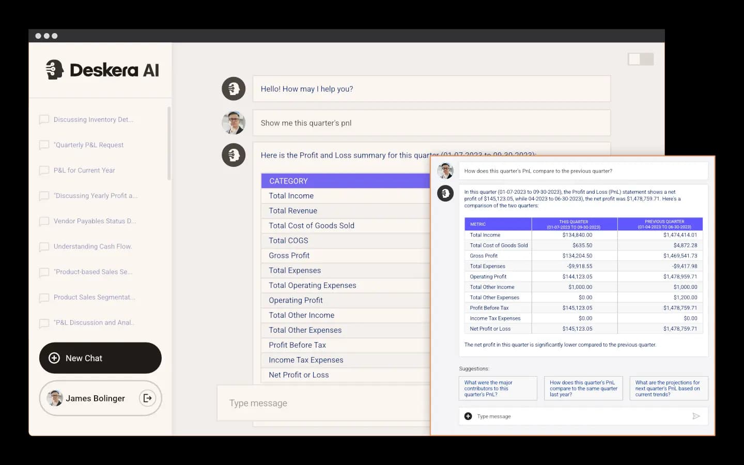Click the plus attachment icon in popup message box
744x465 pixels.
point(468,416)
